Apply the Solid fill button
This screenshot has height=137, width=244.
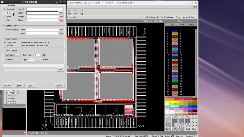[188, 129]
